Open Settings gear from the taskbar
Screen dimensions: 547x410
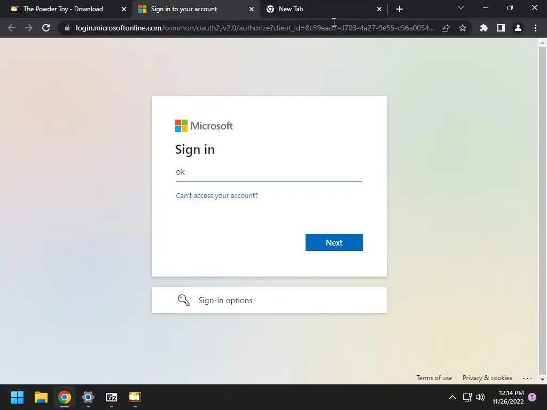[x=88, y=397]
